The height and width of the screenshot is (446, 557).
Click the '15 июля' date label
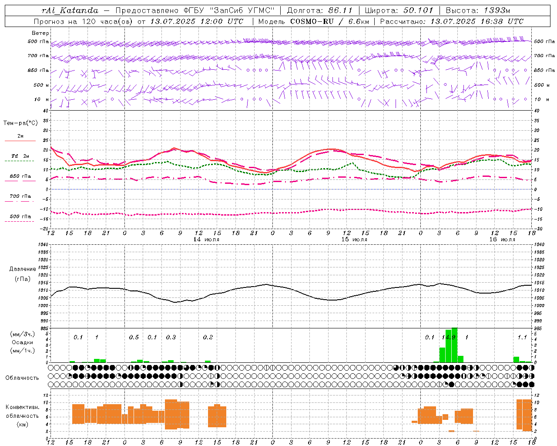pyautogui.click(x=354, y=240)
